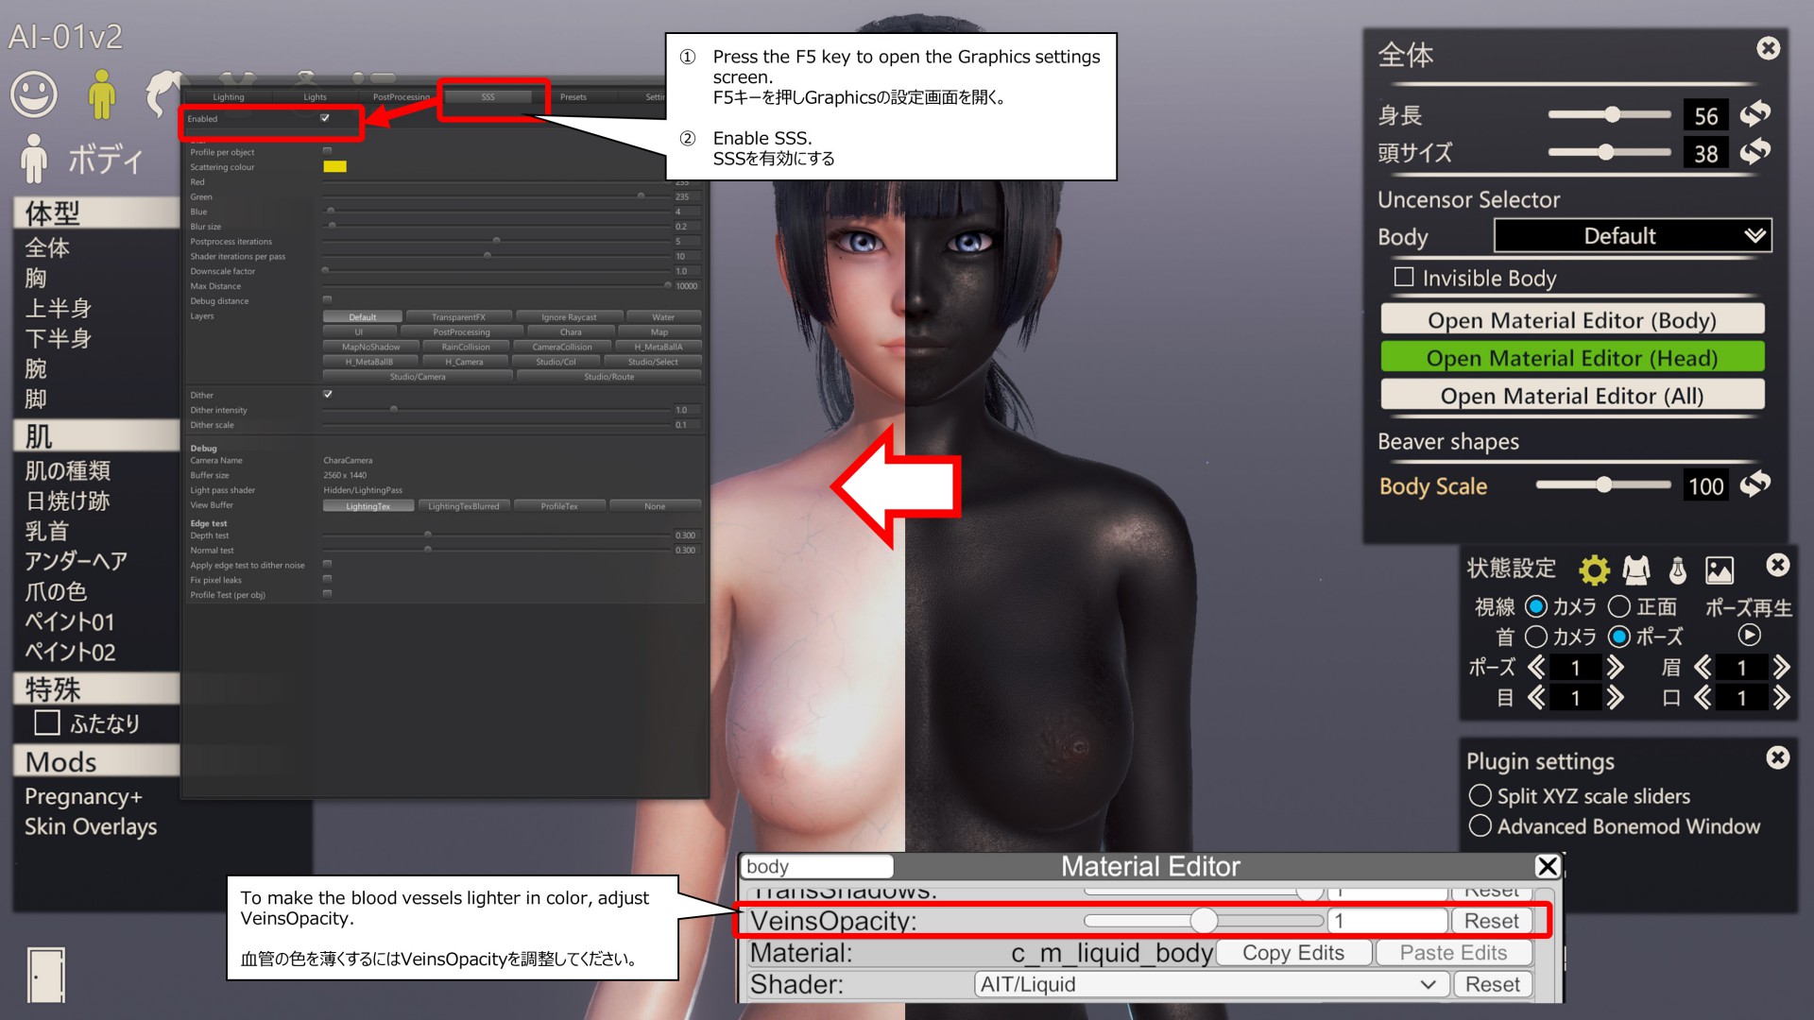Click Open Material Editor (Body) button
Image resolution: width=1814 pixels, height=1020 pixels.
tap(1572, 320)
